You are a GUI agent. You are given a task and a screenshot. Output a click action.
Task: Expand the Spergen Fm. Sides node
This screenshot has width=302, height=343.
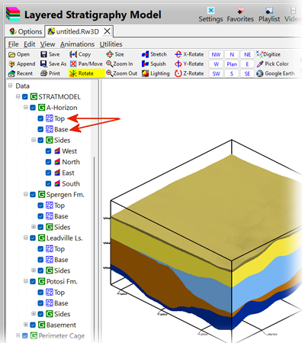(34, 227)
